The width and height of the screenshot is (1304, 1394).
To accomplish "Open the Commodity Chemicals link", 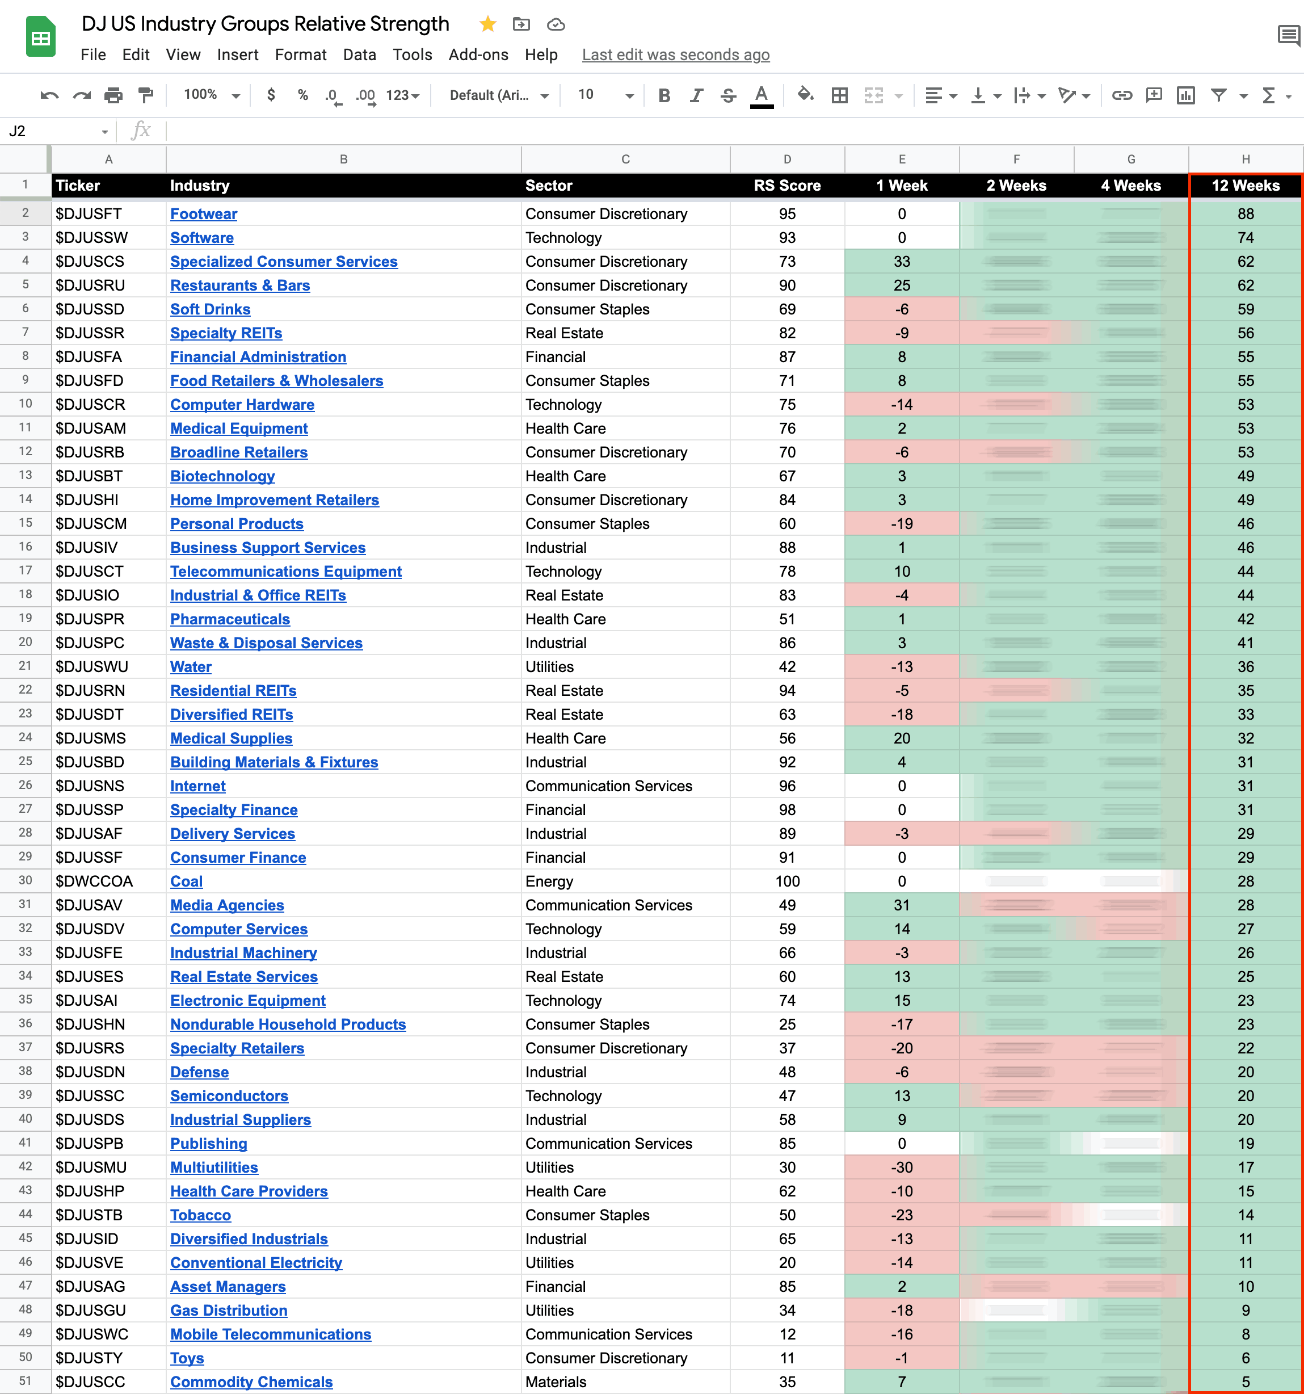I will click(x=251, y=1382).
